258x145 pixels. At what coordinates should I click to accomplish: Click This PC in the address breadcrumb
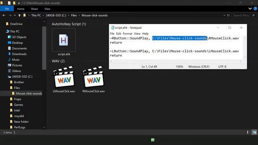pyautogui.click(x=36, y=15)
